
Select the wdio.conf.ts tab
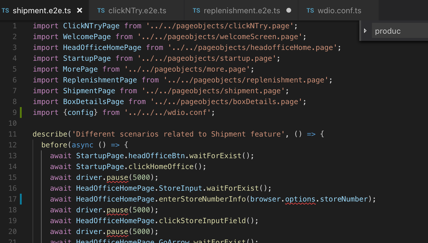(x=338, y=11)
